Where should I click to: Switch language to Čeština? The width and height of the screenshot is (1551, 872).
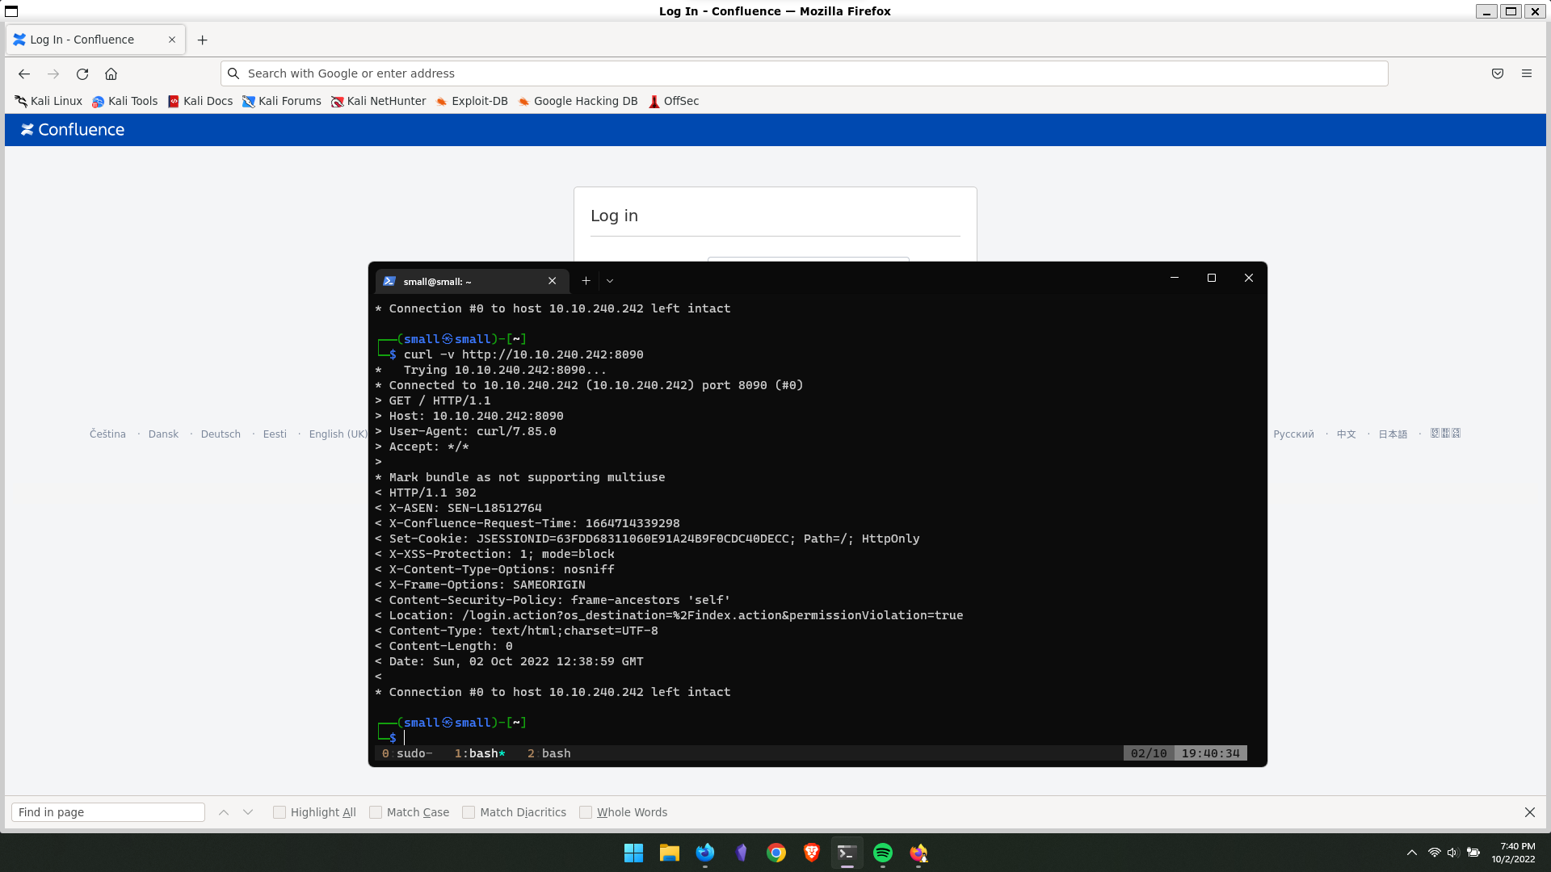pos(107,434)
